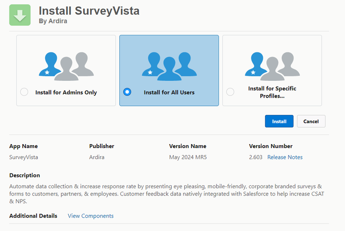
Task: Click the Version Number column heading
Action: coord(271,146)
